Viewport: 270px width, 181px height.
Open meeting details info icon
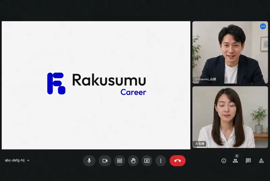224,161
